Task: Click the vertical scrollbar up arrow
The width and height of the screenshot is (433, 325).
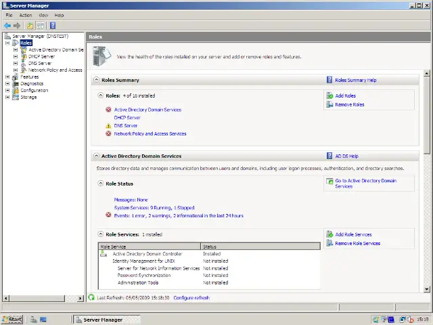Action: point(427,73)
